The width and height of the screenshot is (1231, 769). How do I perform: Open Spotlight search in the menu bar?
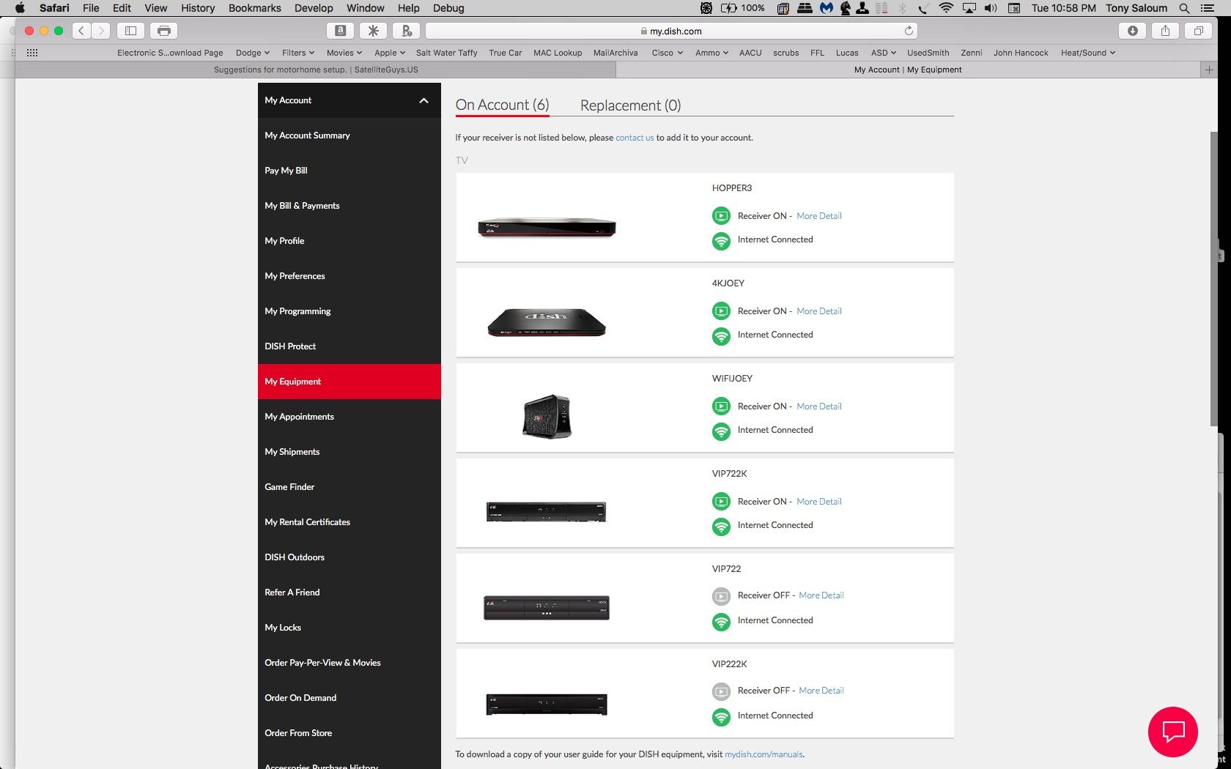(1184, 8)
